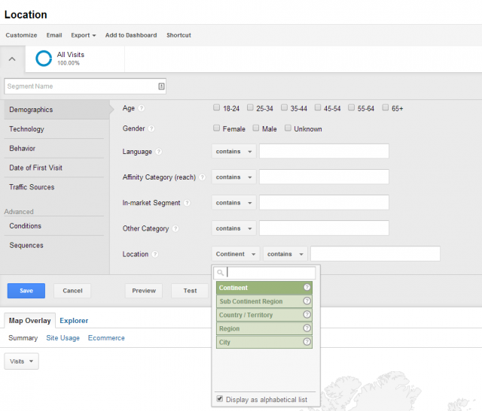This screenshot has height=411, width=482.
Task: Open help icon next to Affinity Category
Action: (203, 177)
